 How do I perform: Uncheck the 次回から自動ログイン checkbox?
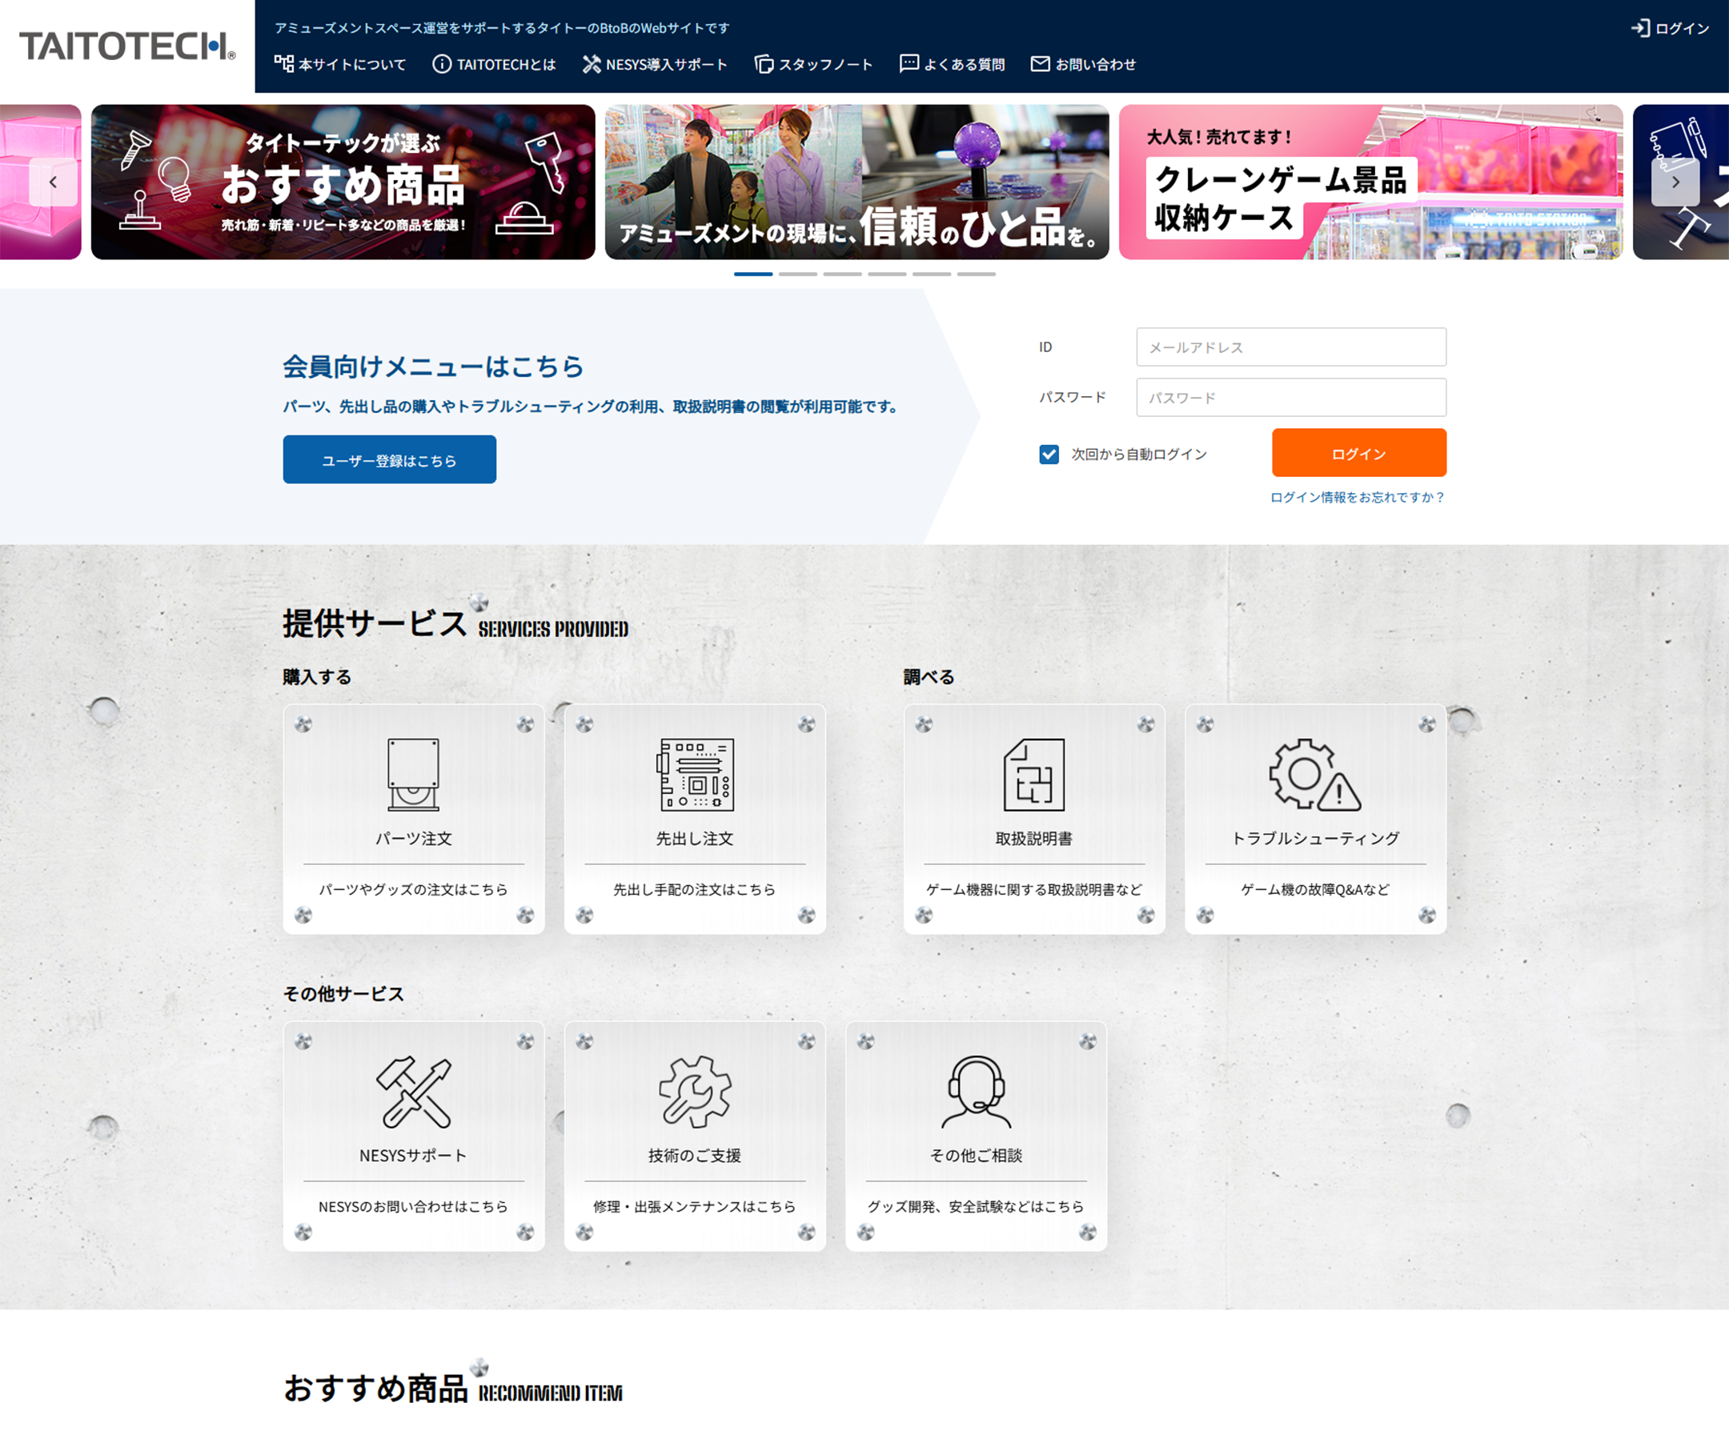coord(1049,454)
